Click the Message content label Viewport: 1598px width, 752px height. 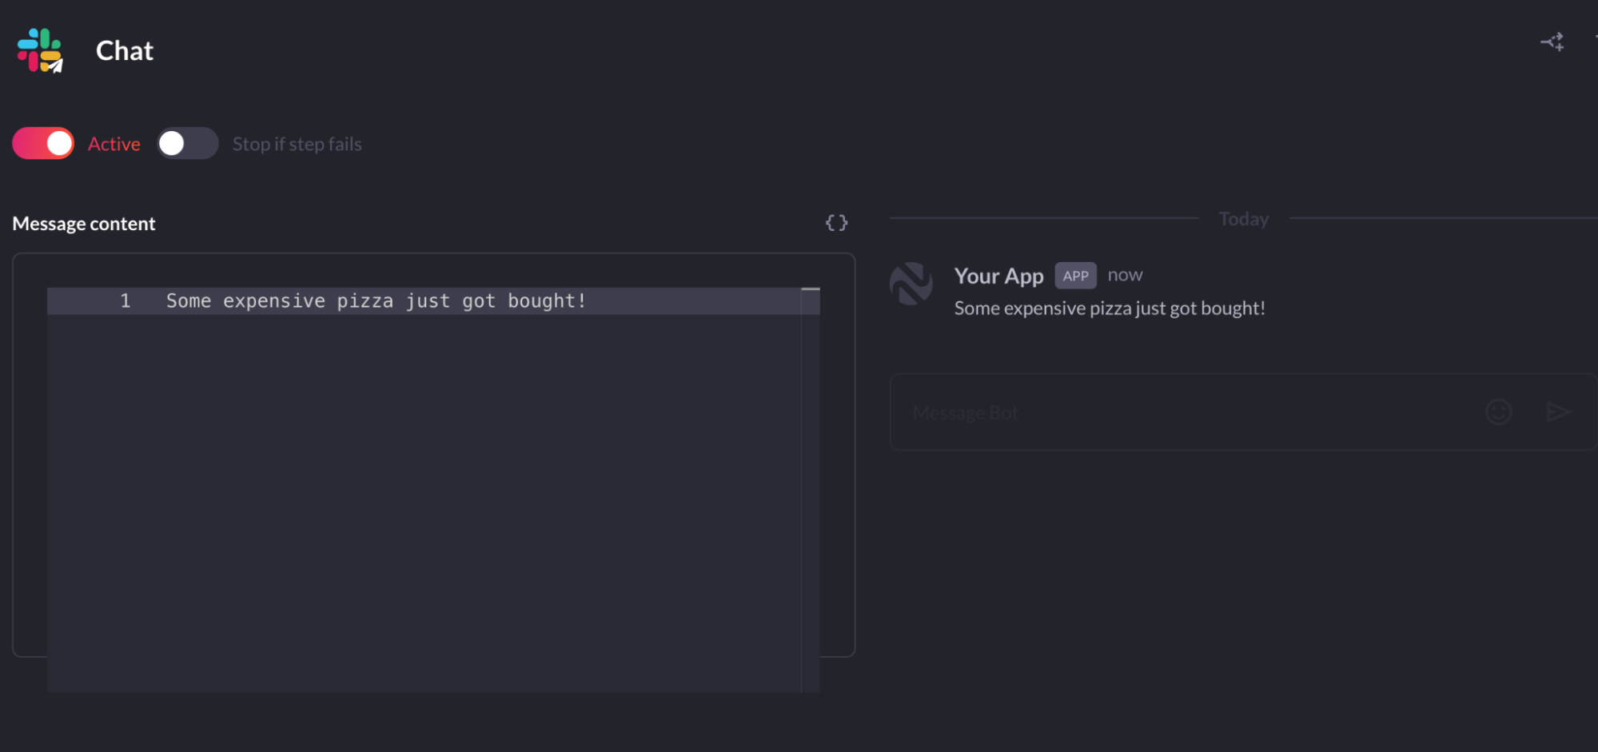click(x=84, y=224)
